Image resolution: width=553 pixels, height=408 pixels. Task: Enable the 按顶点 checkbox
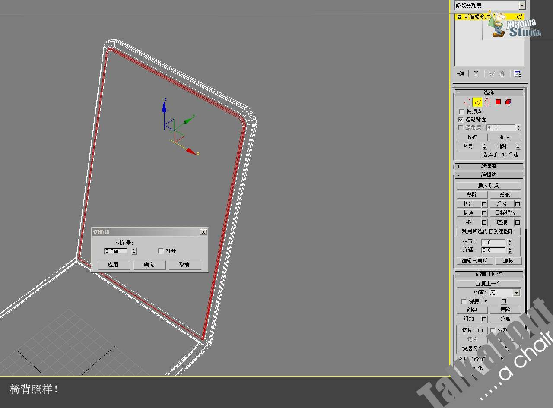point(461,112)
